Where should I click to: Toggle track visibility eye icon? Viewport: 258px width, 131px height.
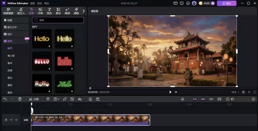pos(11,120)
